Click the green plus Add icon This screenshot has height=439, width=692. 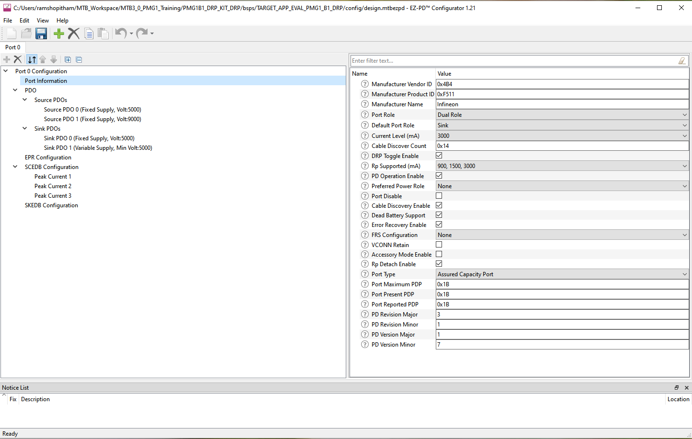tap(59, 33)
